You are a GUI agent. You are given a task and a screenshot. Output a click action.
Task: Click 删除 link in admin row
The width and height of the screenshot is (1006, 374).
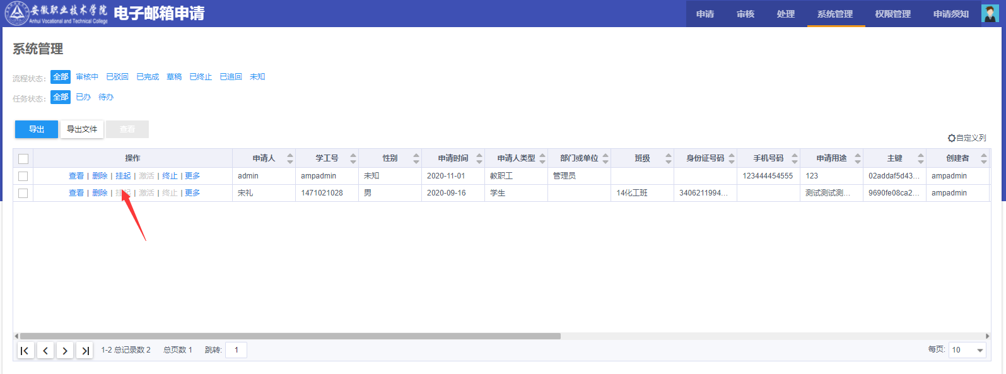(100, 176)
